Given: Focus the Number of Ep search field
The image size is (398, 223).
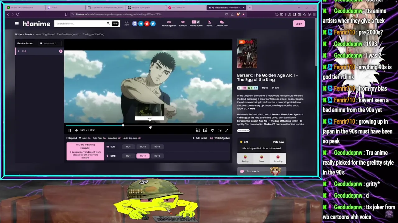Looking at the screenshot, I should click(50, 43).
